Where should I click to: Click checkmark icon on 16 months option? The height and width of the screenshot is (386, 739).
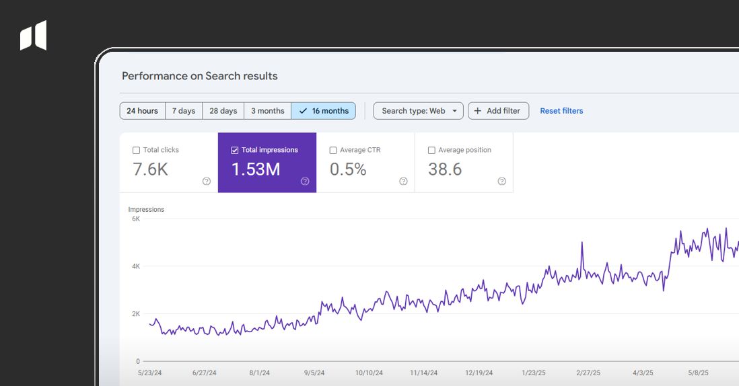303,111
